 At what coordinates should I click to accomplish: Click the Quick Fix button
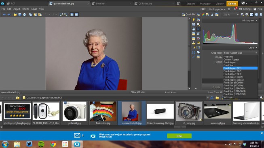[x=188, y=15]
